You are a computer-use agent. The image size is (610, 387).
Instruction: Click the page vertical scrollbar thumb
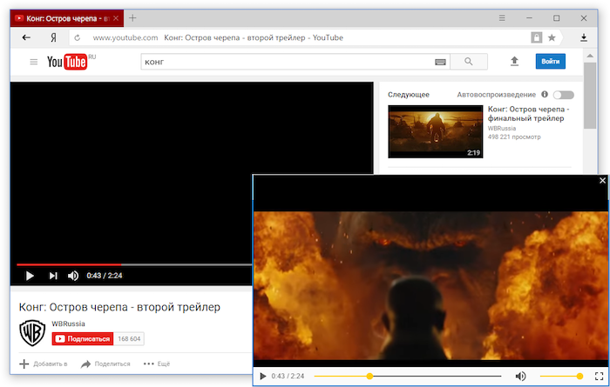click(590, 96)
